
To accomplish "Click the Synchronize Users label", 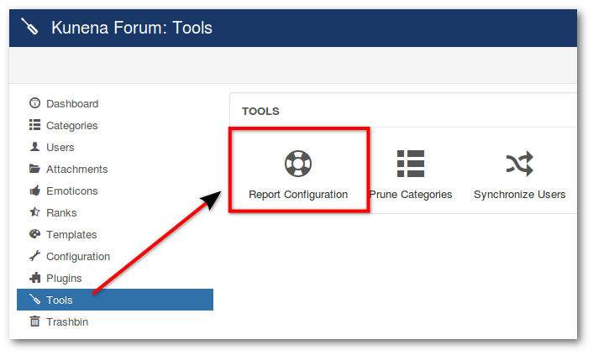I will 520,195.
